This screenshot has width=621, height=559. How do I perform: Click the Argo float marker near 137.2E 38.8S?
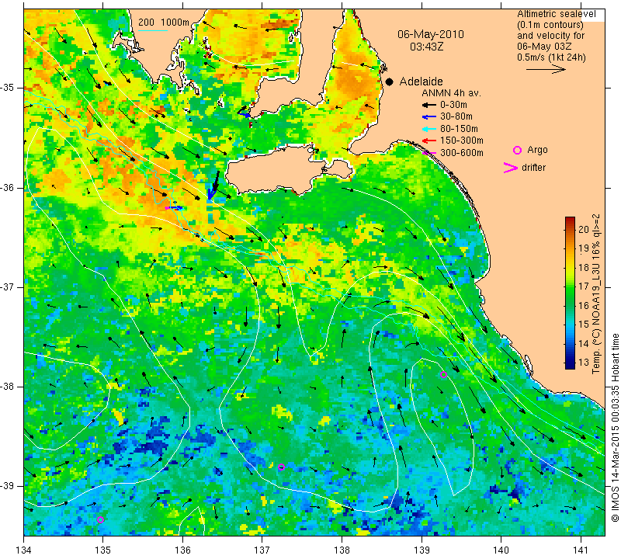coord(281,467)
